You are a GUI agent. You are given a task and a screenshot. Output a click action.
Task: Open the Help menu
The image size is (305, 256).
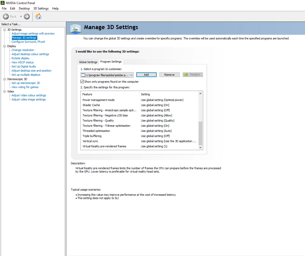[56, 8]
